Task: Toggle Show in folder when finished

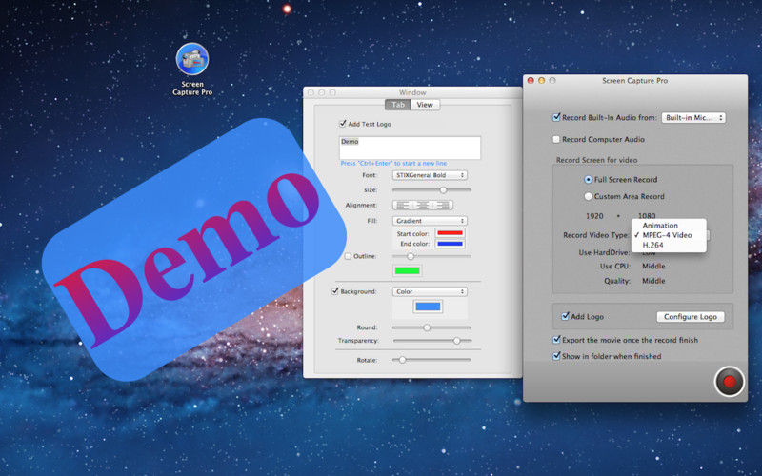Action: click(x=556, y=356)
